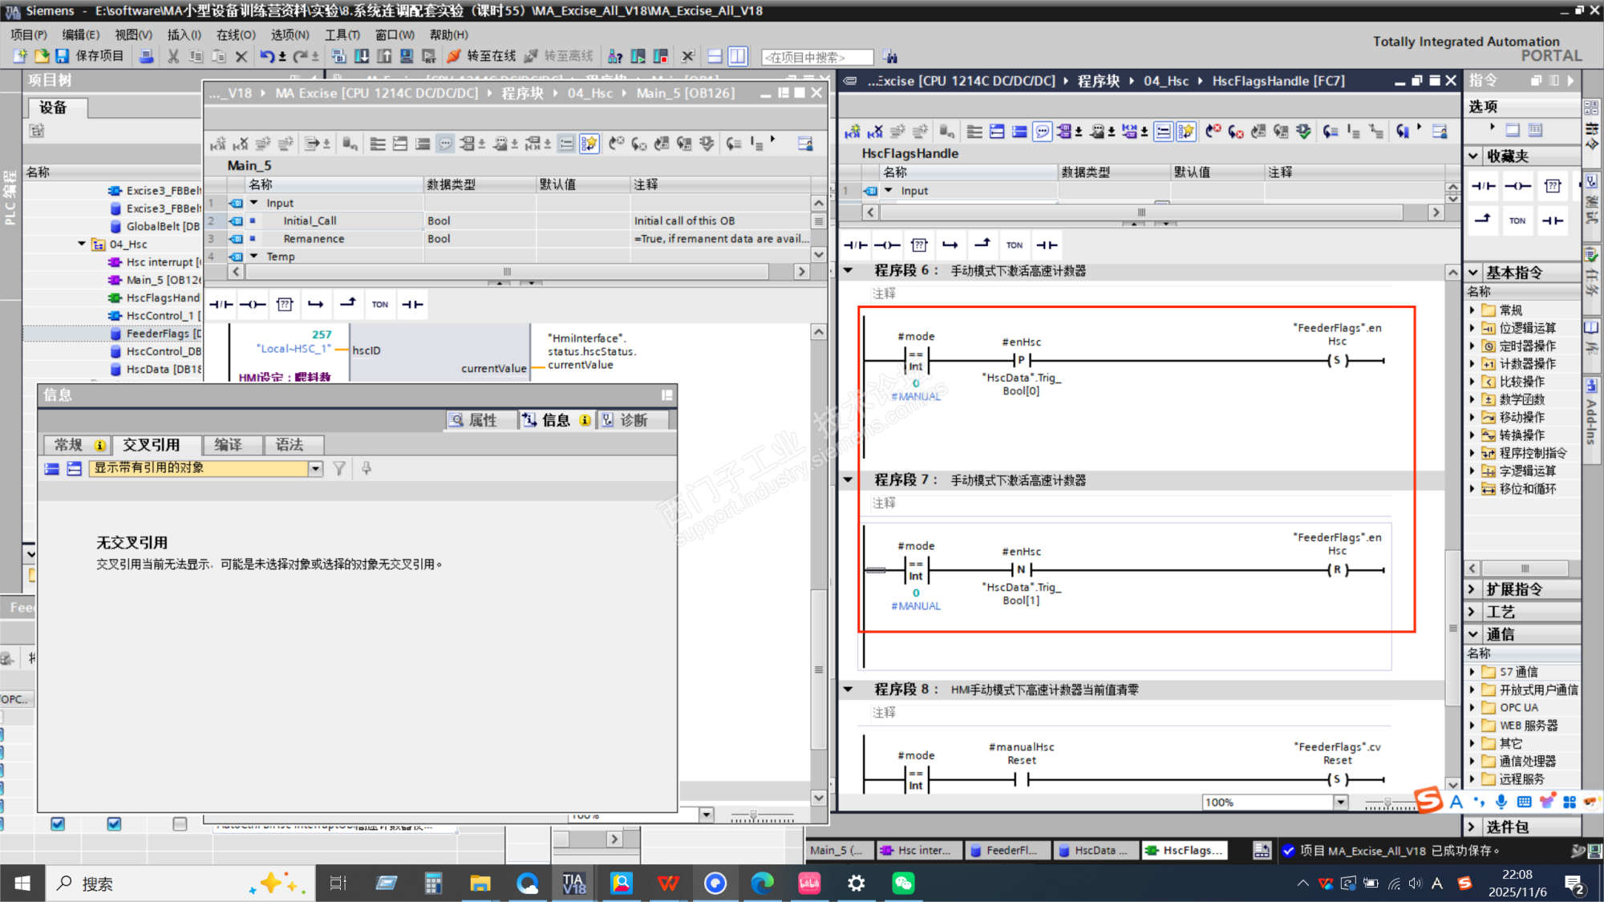Viewport: 1604px width, 902px height.
Task: Open the 显示带有引用的对象 dropdown
Action: tap(315, 468)
